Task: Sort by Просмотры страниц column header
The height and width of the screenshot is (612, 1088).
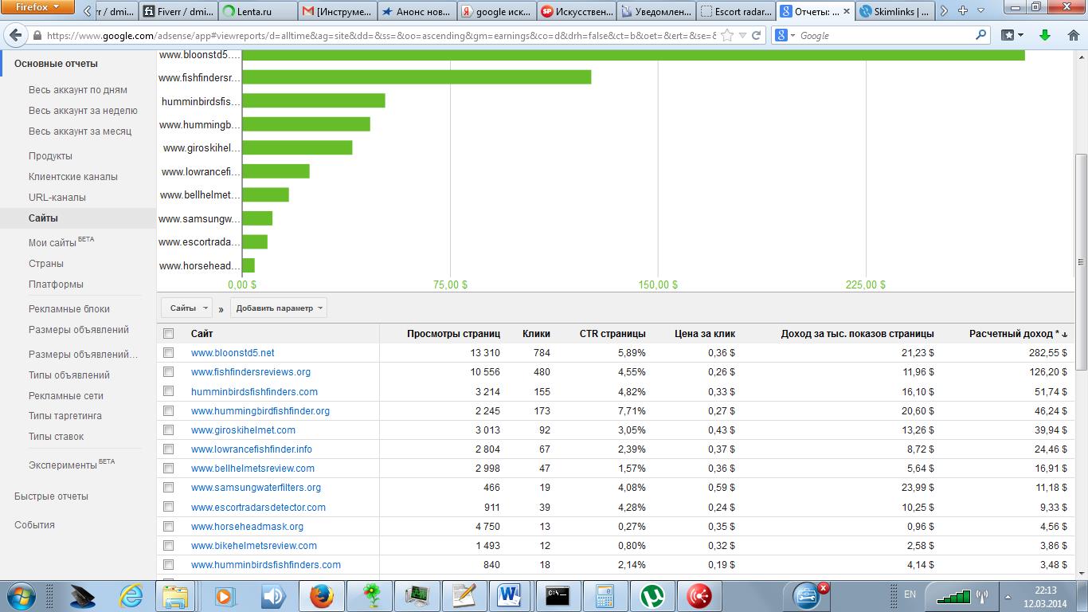Action: 453,334
